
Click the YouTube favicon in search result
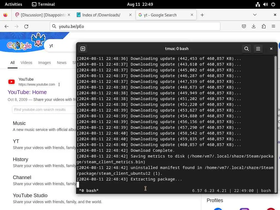[x=11, y=82]
